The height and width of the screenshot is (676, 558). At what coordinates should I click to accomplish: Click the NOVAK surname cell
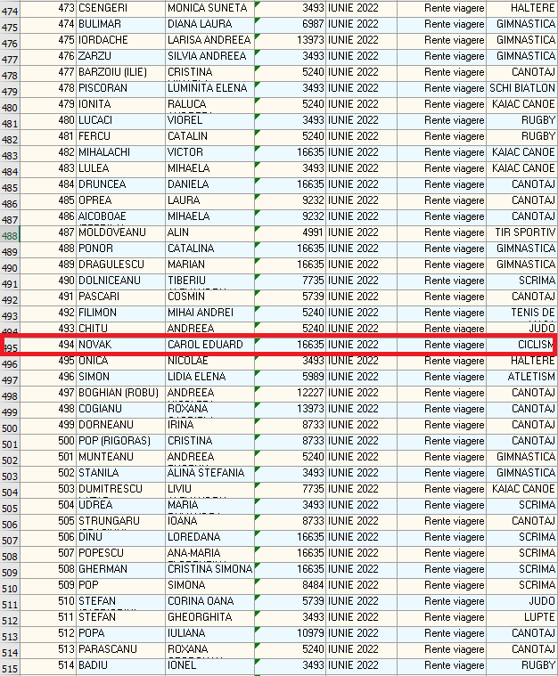click(120, 345)
